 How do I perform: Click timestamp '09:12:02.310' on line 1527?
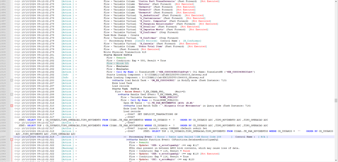tap(46, 106)
